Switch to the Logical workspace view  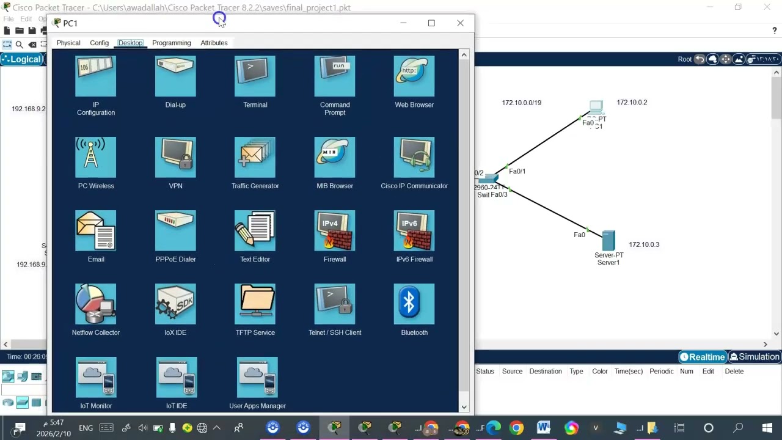(21, 59)
